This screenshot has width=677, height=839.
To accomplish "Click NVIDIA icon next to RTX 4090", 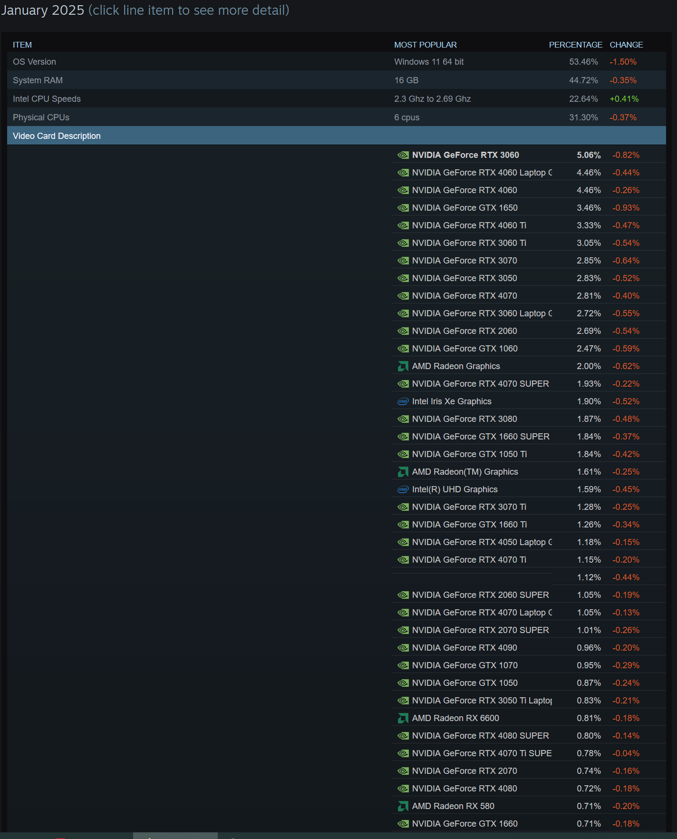I will [403, 648].
